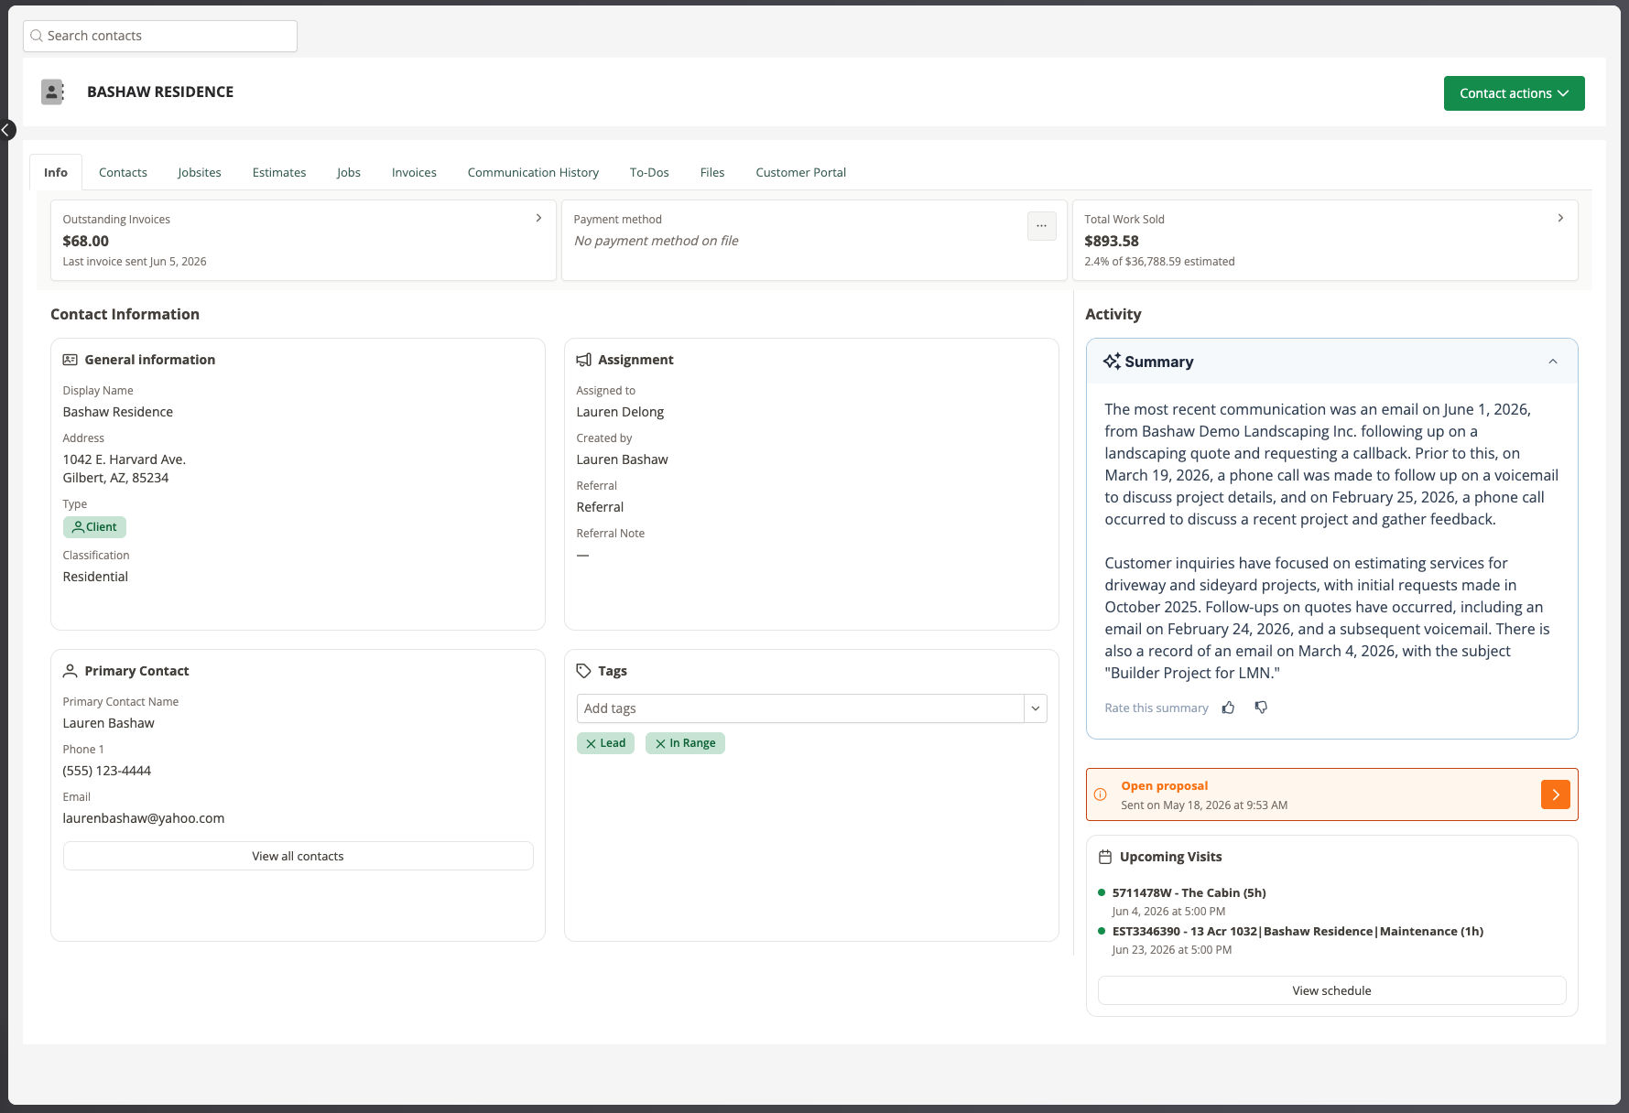The image size is (1629, 1113).
Task: Expand the Add tags dropdown arrow
Action: 1036,708
